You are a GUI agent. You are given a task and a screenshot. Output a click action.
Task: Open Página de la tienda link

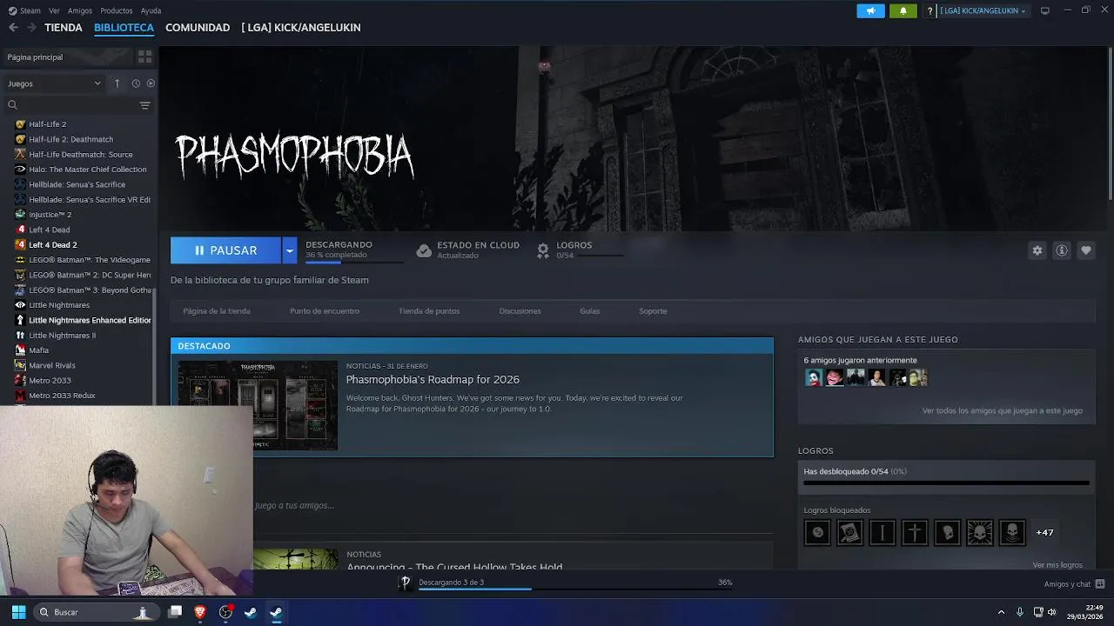pyautogui.click(x=217, y=310)
